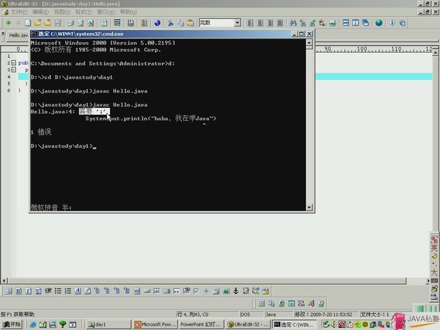
Task: Click the Print Preview toolbar icon
Action: coord(81,23)
